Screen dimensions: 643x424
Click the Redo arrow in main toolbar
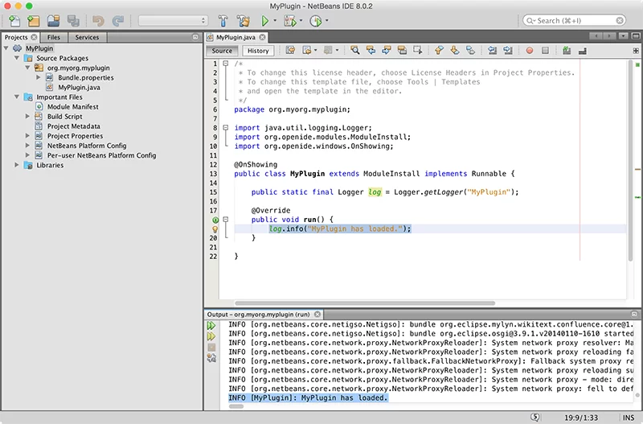tap(118, 21)
